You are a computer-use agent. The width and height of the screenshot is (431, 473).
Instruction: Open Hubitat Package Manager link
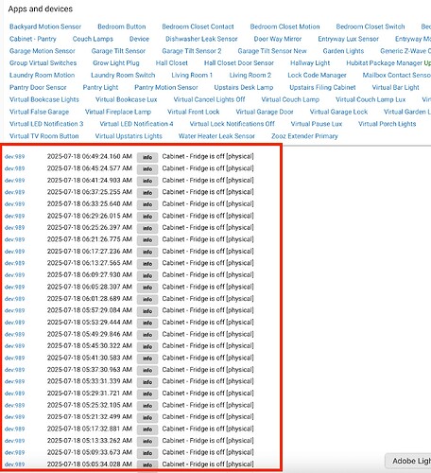(x=384, y=63)
